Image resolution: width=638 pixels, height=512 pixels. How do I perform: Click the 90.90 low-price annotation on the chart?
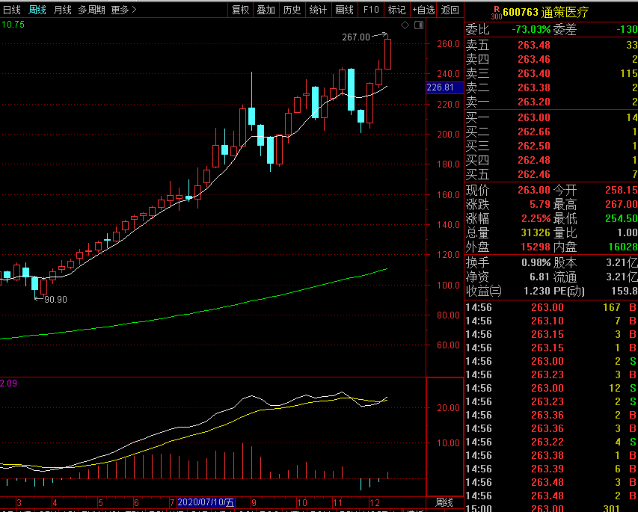(55, 300)
